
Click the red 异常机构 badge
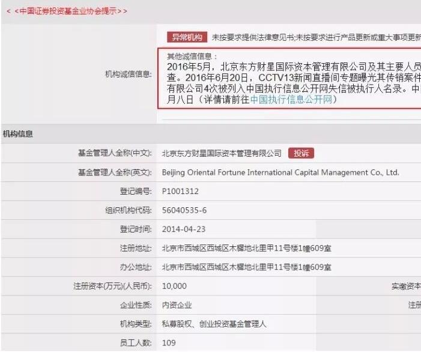[x=186, y=37]
